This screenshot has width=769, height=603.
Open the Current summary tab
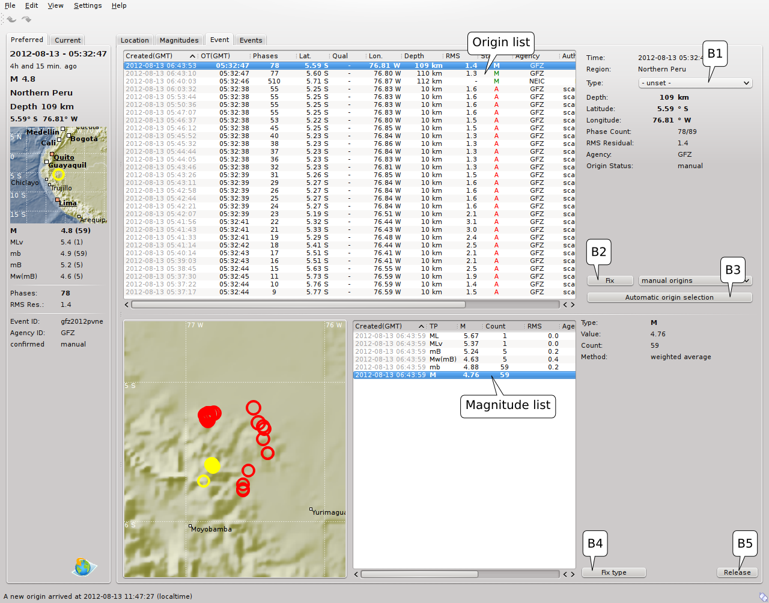(67, 40)
